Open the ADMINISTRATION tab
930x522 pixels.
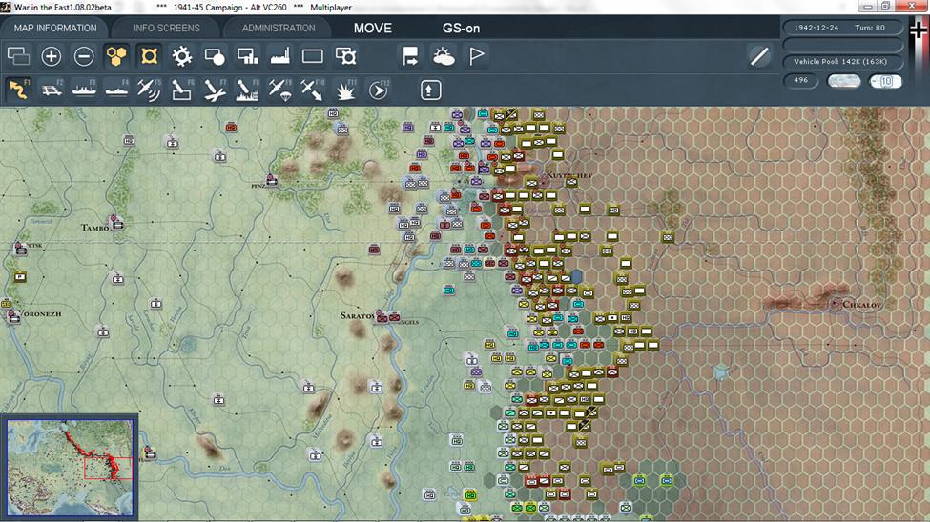point(279,28)
